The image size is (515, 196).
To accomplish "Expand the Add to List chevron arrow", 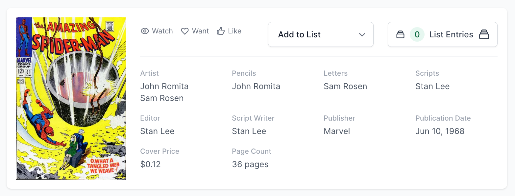I will click(x=362, y=34).
